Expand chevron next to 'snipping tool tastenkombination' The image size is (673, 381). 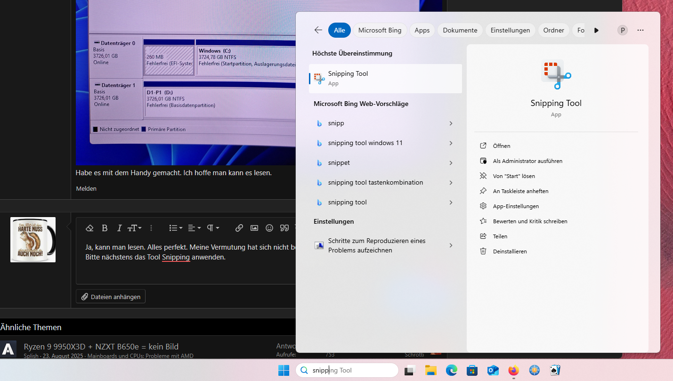[x=451, y=183]
